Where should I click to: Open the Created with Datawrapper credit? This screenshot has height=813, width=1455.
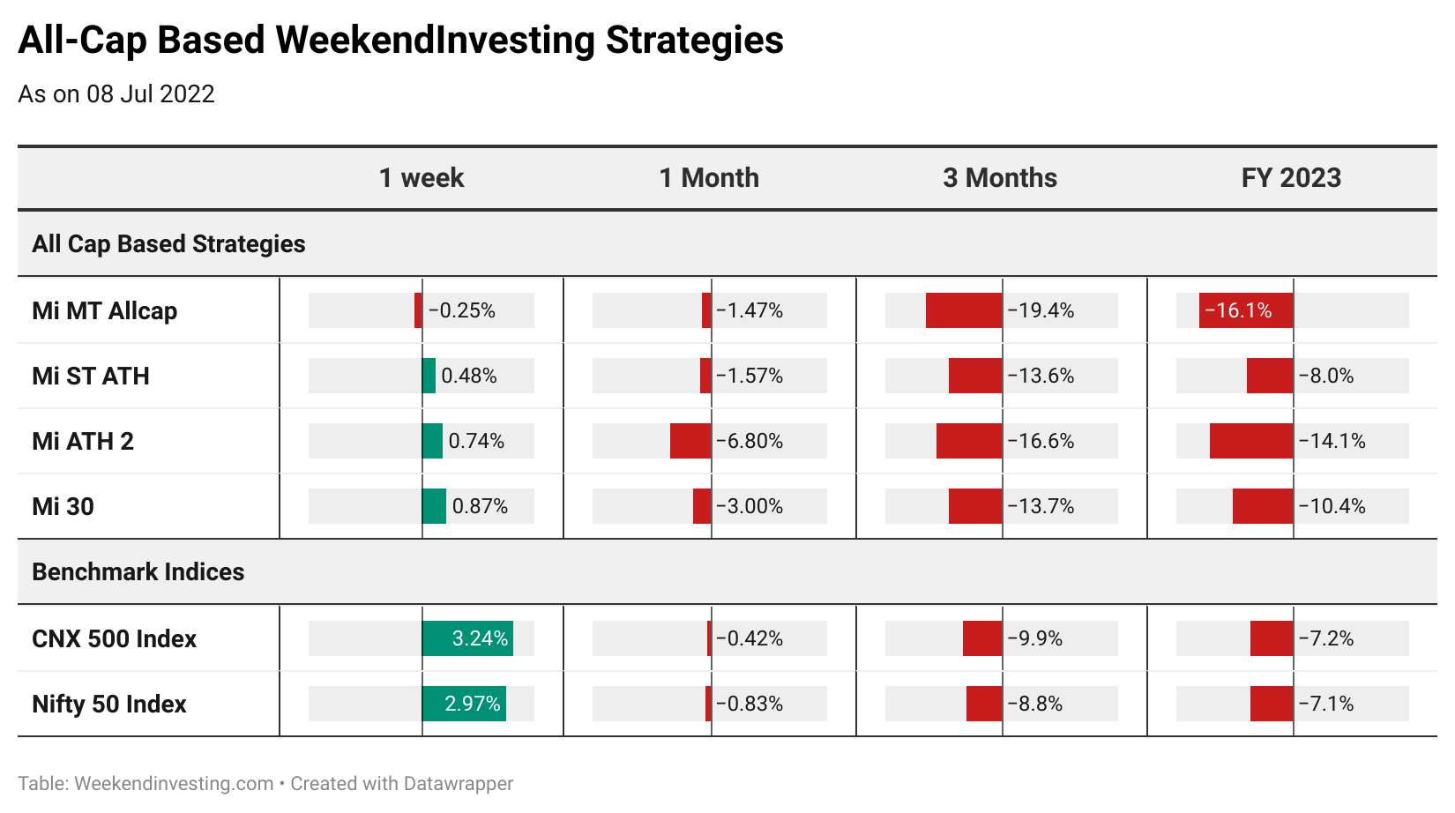pyautogui.click(x=402, y=784)
